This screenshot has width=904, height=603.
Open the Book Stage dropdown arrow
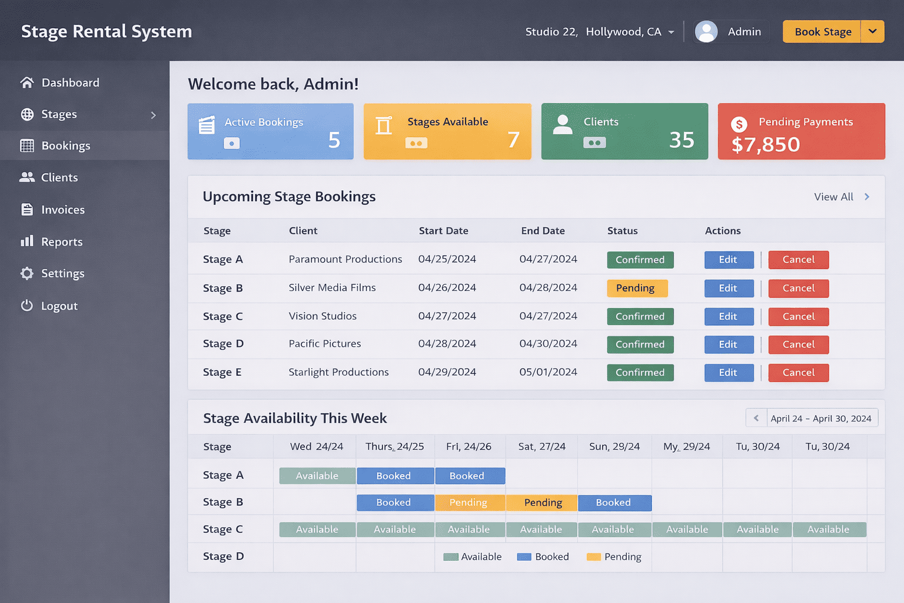872,32
